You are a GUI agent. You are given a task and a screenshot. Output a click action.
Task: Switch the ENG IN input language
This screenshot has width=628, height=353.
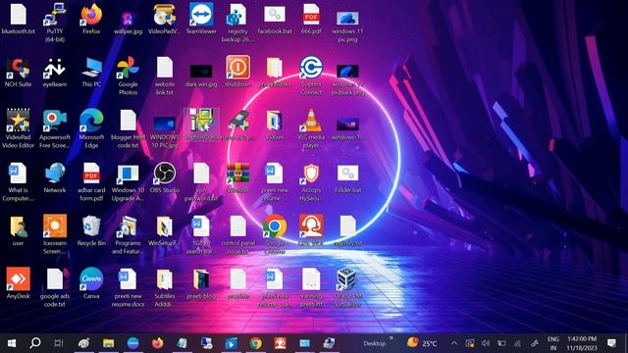click(x=553, y=343)
